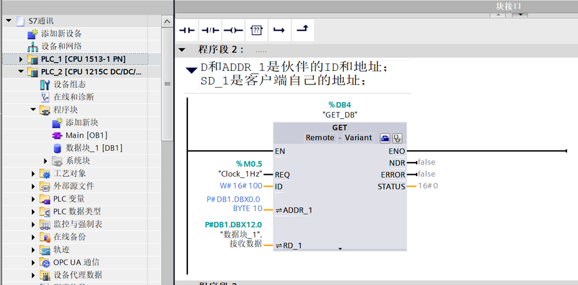This screenshot has width=578, height=285.
Task: Open 在线和诊断 for PLC_2
Action: (73, 97)
